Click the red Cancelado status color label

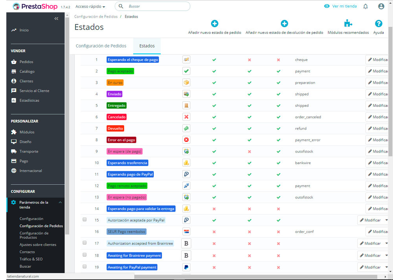coord(117,117)
